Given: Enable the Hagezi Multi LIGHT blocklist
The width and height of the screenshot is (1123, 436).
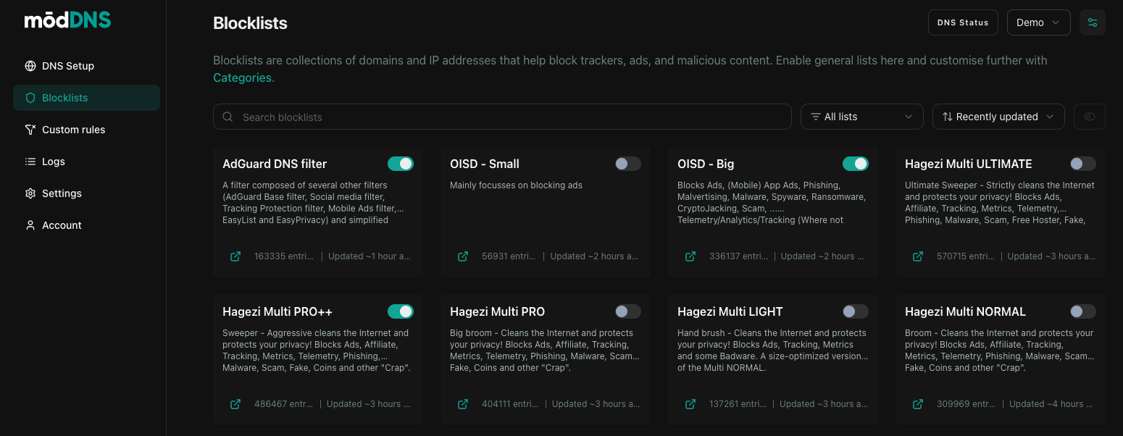Looking at the screenshot, I should (x=856, y=311).
